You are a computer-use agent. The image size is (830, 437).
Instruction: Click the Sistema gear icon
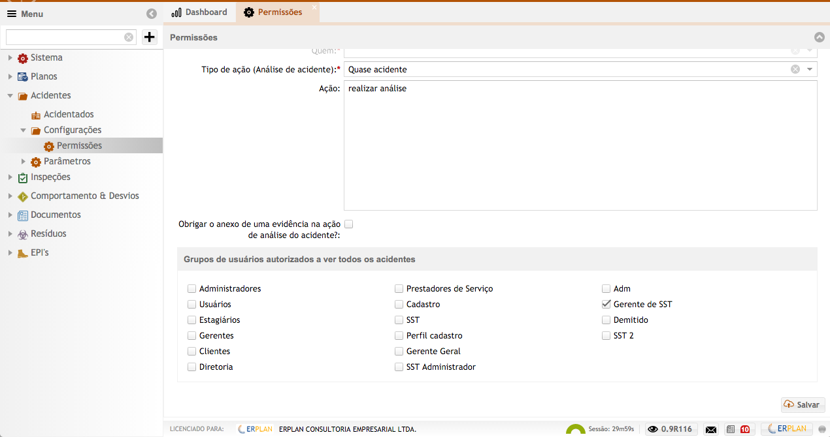23,58
